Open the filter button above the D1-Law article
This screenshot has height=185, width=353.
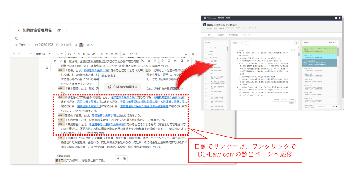(x=296, y=43)
